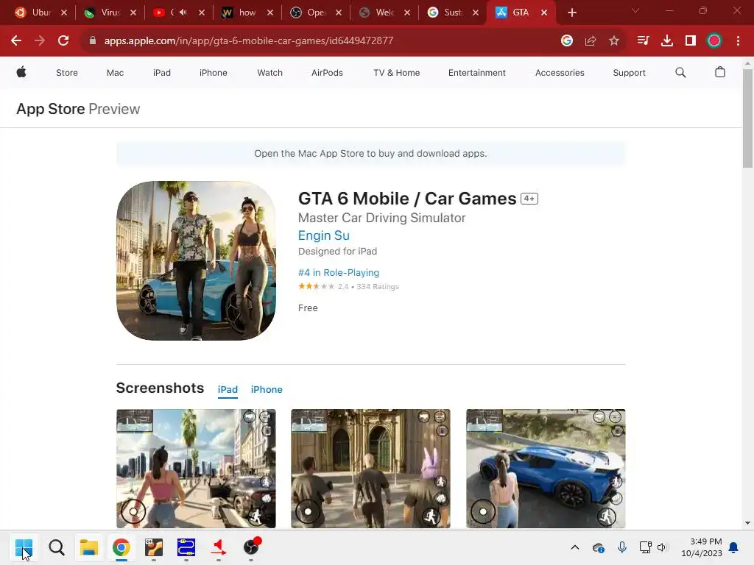The height and width of the screenshot is (565, 754).
Task: Open the notifications bell icon
Action: click(734, 547)
